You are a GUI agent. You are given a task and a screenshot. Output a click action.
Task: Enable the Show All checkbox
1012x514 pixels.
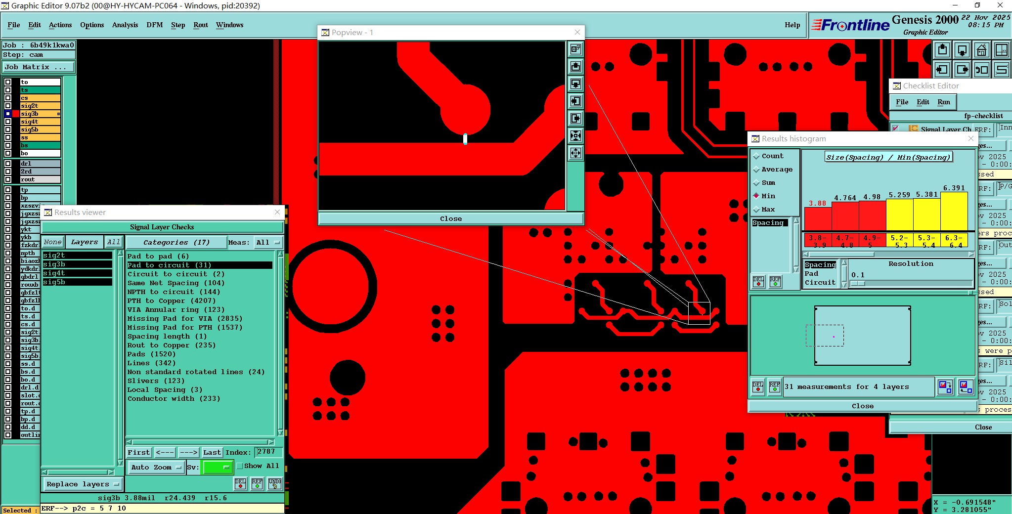point(240,466)
